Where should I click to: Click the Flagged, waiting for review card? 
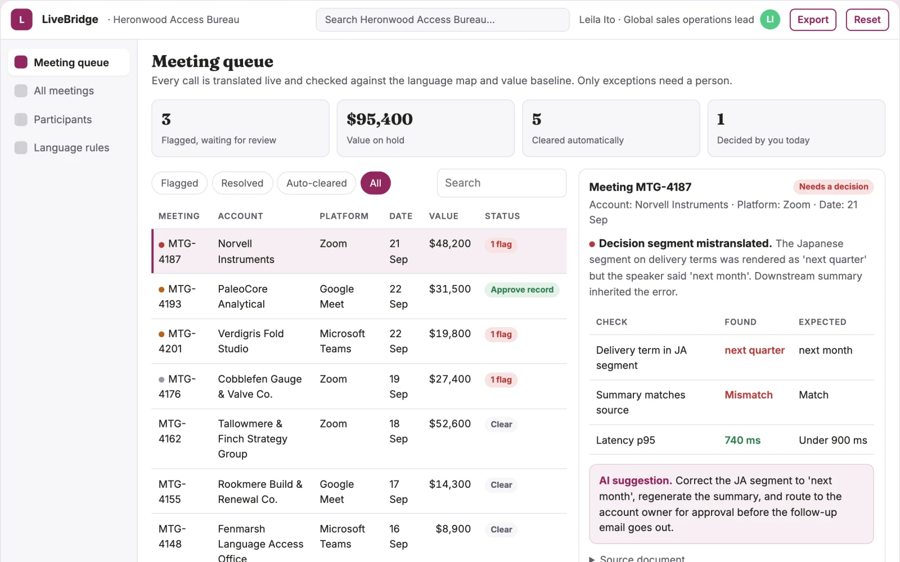tap(240, 128)
